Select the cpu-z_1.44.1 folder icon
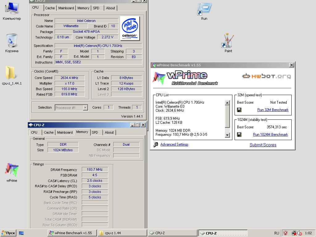Image resolution: width=316 pixels, height=237 pixels. pos(12,75)
